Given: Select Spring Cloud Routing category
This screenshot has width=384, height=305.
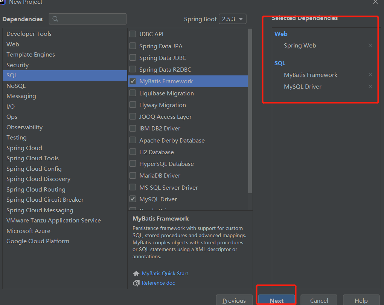Looking at the screenshot, I should pyautogui.click(x=65, y=189).
